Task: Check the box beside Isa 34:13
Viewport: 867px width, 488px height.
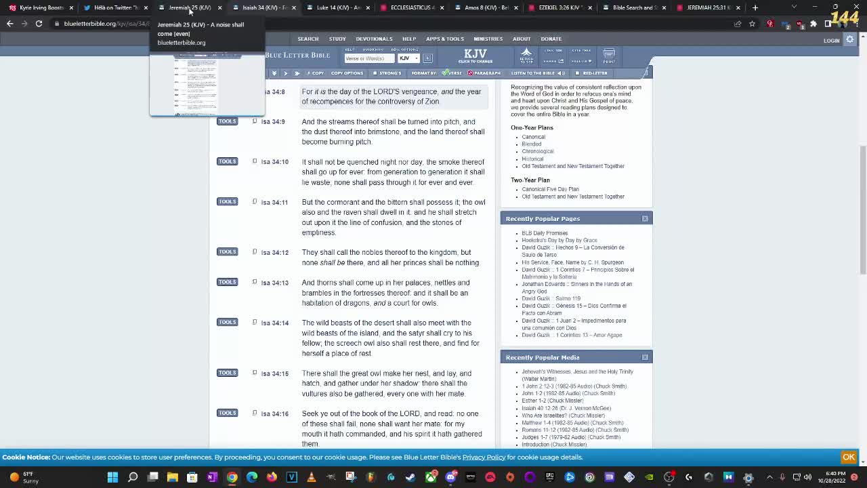Action: click(x=255, y=282)
